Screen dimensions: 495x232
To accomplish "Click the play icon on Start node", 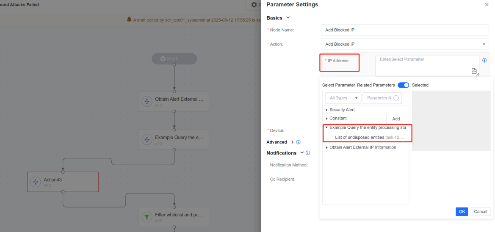I will (x=163, y=59).
